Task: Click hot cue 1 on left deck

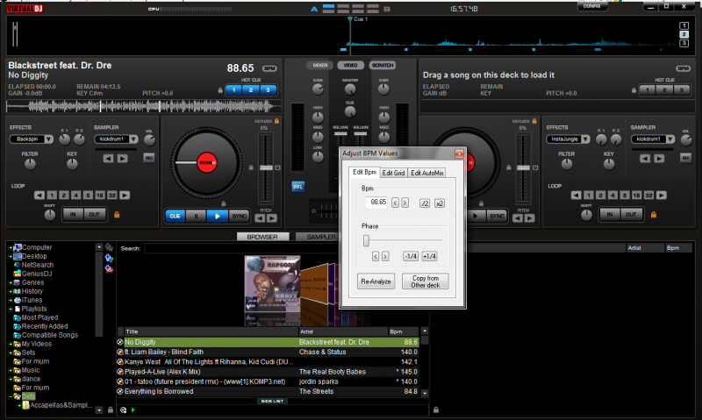Action: 233,90
